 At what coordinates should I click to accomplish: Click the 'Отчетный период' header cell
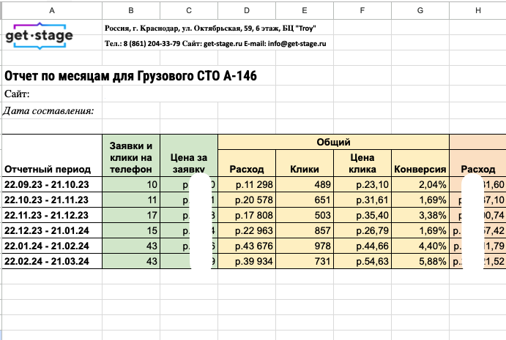coord(52,155)
